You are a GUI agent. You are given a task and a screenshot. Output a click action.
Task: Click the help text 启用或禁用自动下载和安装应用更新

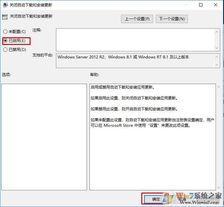click(x=123, y=87)
